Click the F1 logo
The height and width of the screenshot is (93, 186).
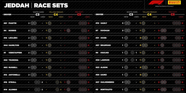pos(156,3)
